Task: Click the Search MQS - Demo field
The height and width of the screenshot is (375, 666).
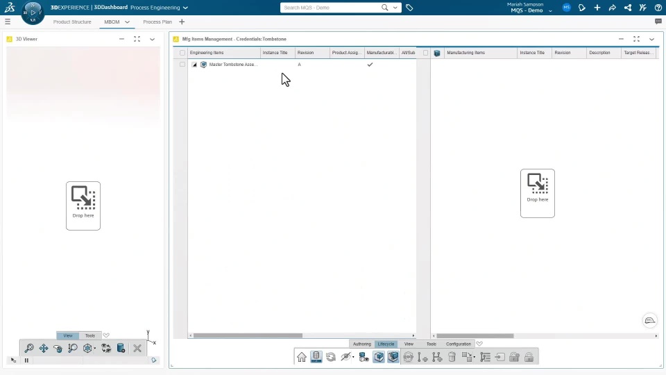Action: click(x=332, y=7)
